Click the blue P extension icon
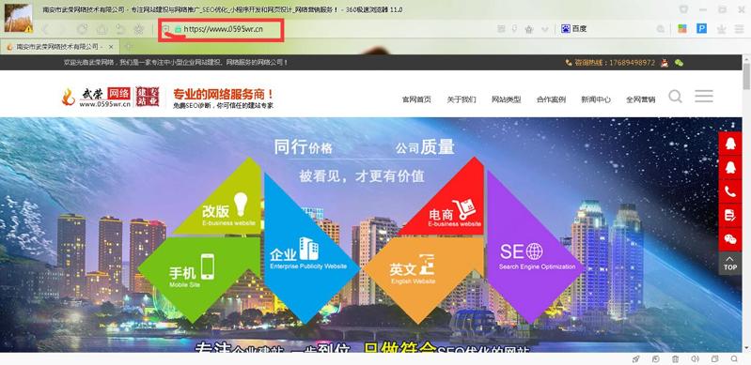This screenshot has width=751, height=365. [702, 29]
